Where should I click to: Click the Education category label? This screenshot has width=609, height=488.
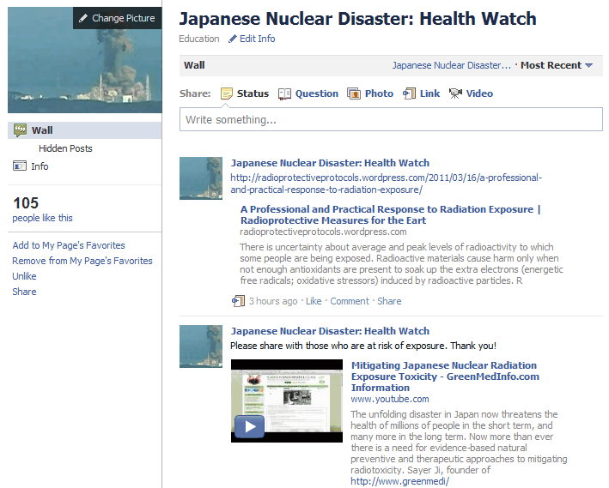click(x=199, y=39)
